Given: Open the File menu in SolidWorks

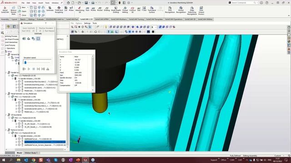Looking at the screenshot, I should coord(23,3).
